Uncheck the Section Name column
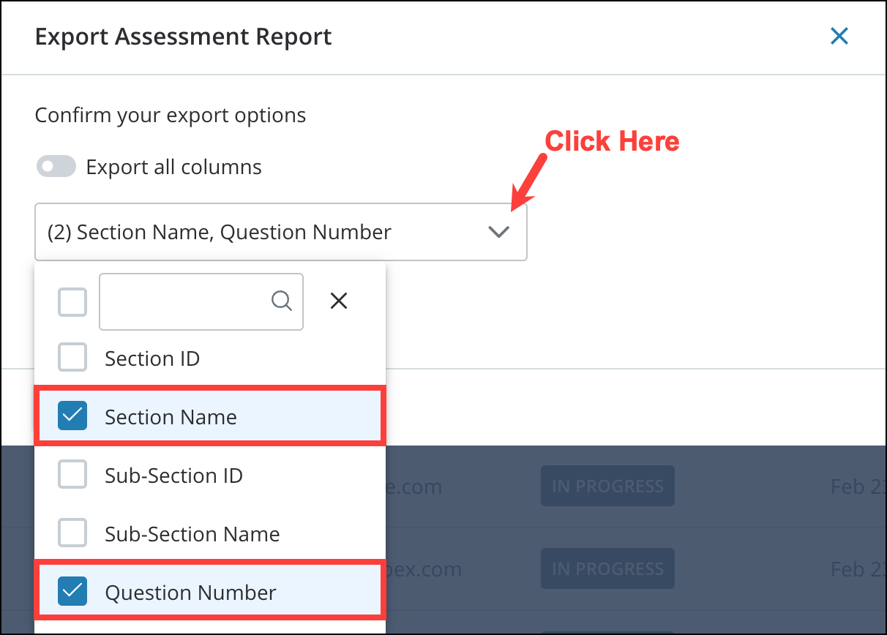Screen dimensions: 887x635 [72, 416]
